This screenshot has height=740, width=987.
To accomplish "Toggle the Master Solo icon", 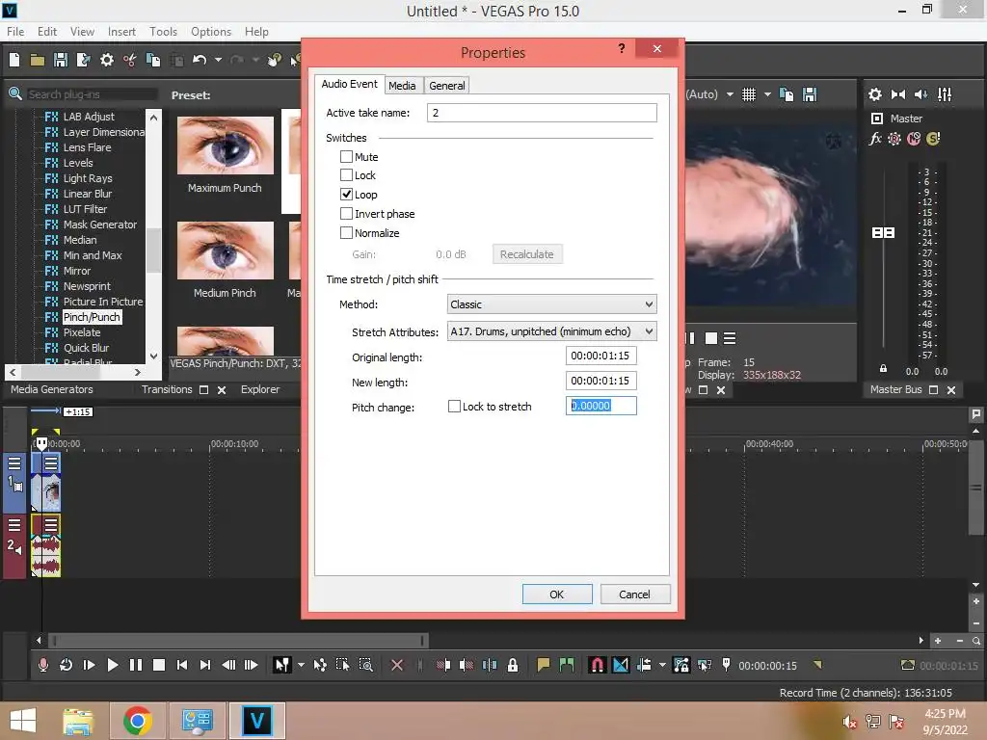I will (x=933, y=139).
